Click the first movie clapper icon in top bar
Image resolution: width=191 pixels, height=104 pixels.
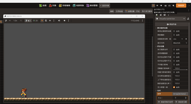(x=166, y=6)
